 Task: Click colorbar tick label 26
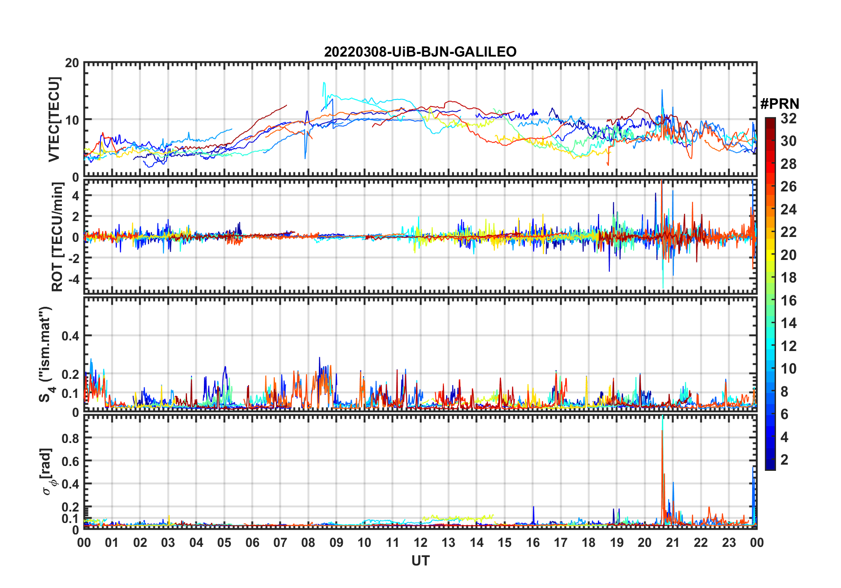pos(788,187)
